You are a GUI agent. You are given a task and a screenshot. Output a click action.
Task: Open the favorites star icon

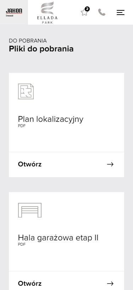[x=84, y=12]
